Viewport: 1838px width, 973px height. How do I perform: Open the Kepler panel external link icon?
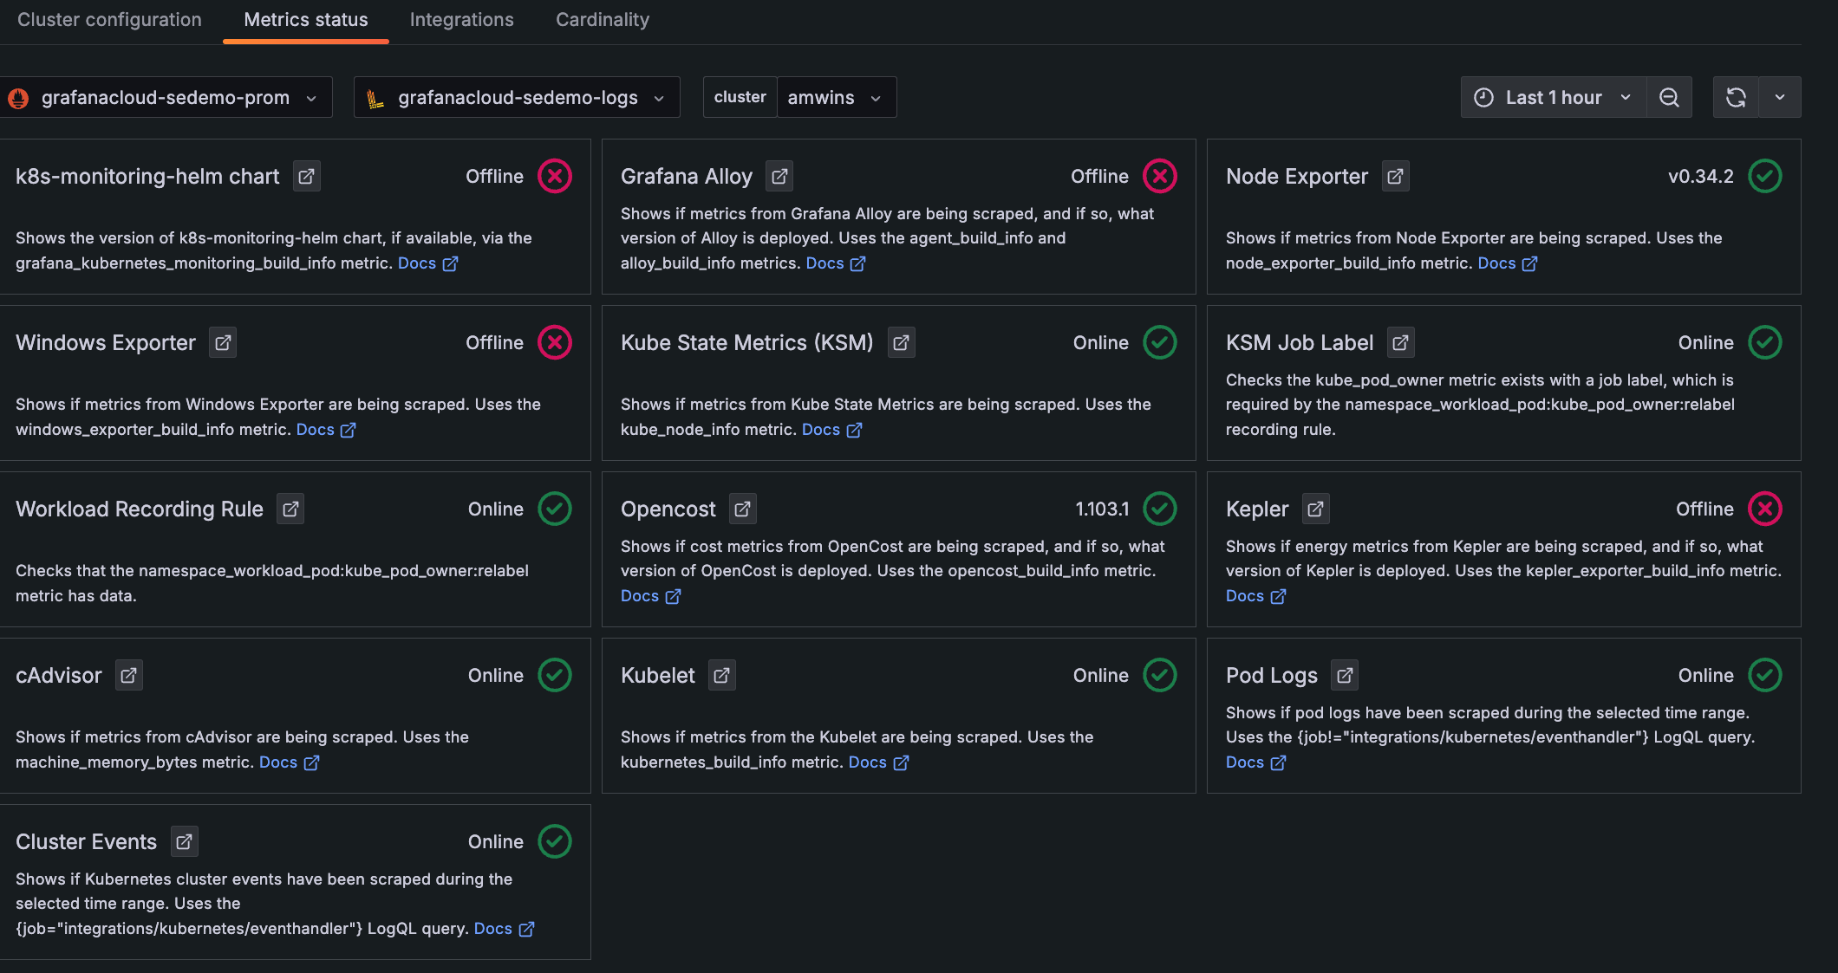point(1315,509)
